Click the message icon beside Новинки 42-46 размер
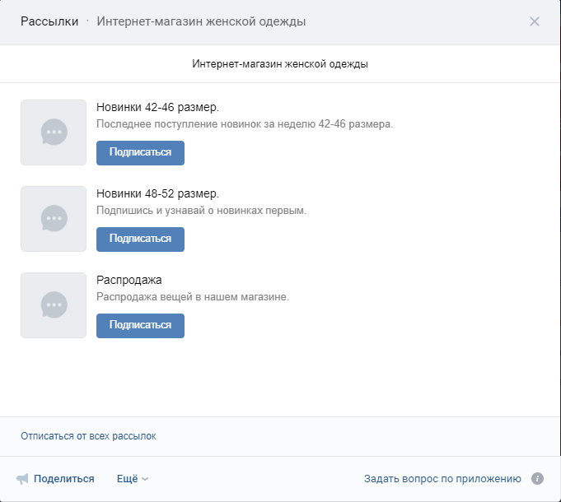The height and width of the screenshot is (502, 561). coord(54,132)
